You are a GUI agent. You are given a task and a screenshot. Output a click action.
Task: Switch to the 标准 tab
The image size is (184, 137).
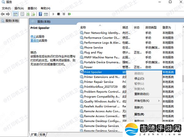(42, 135)
